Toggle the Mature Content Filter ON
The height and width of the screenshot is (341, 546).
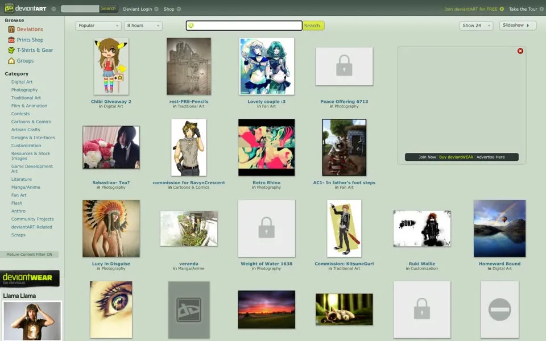[x=29, y=255]
